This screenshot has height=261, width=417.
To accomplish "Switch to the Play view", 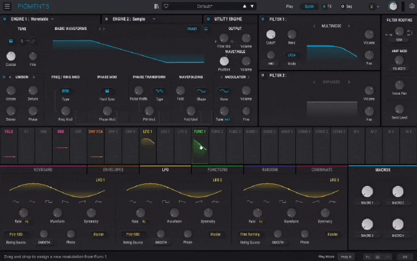I will point(289,7).
